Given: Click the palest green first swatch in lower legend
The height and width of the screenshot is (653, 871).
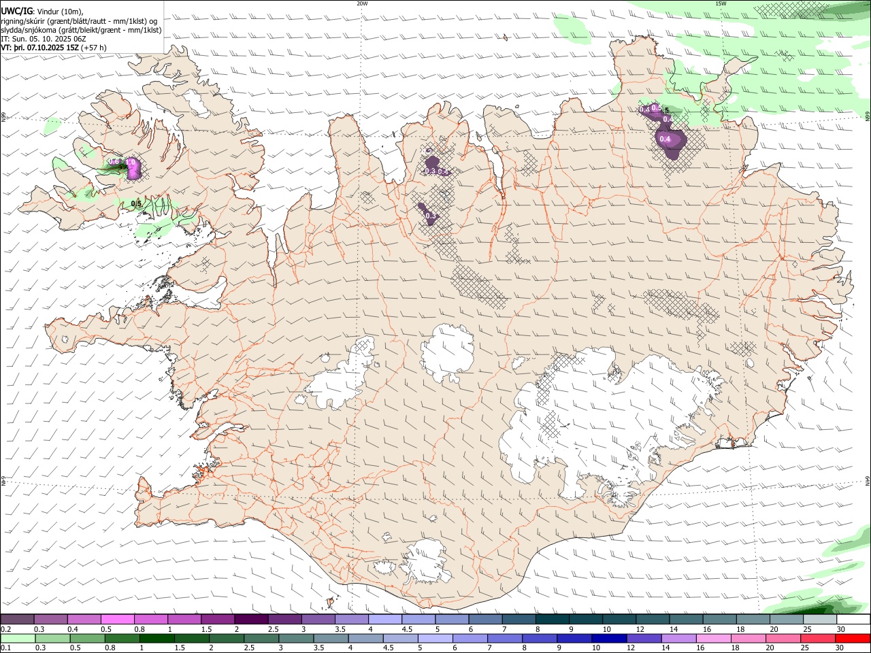Looking at the screenshot, I should tap(18, 639).
